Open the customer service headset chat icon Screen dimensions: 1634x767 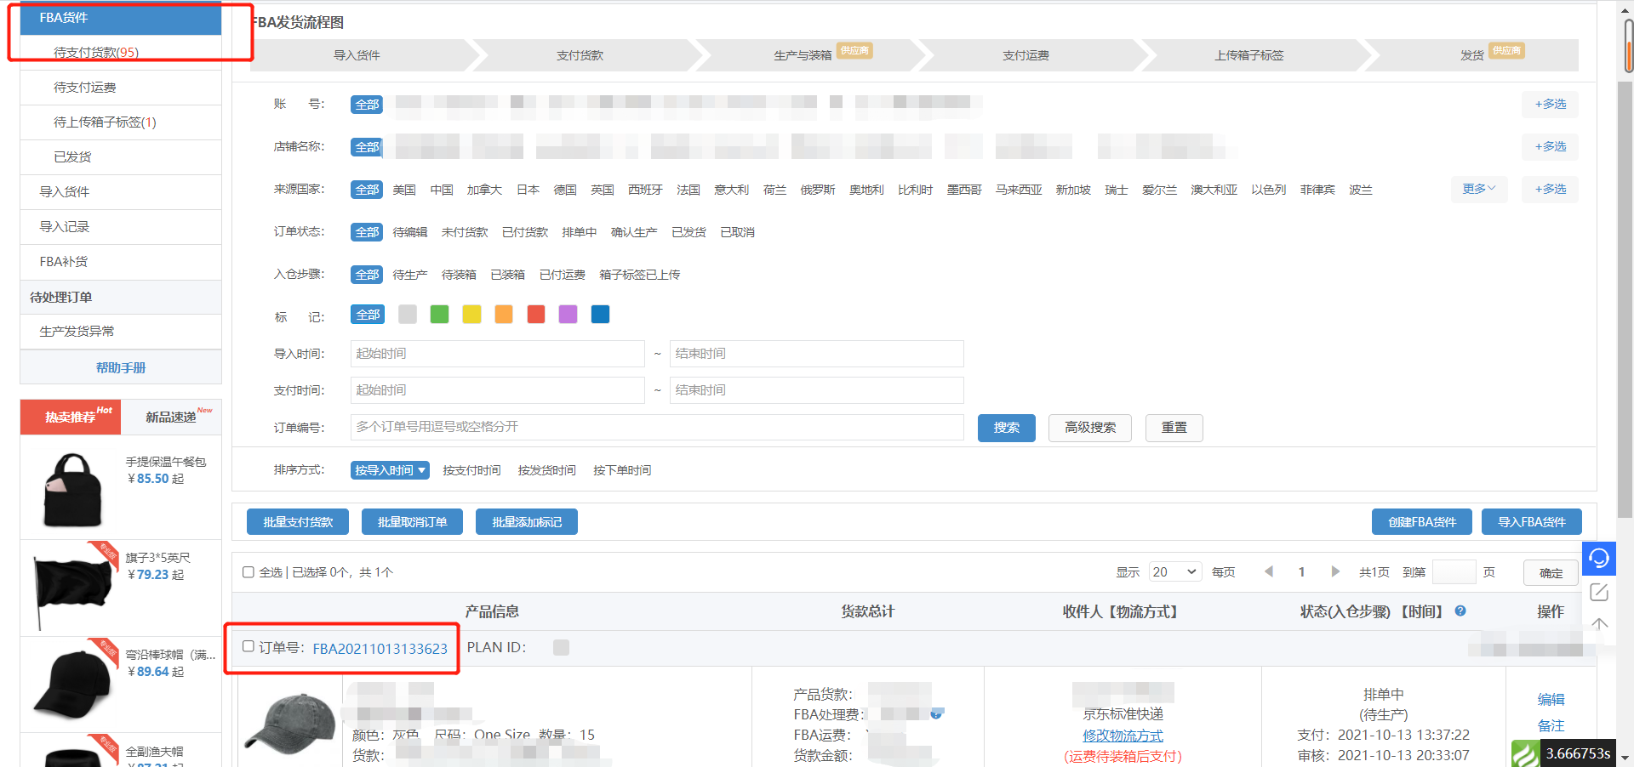[x=1598, y=558]
